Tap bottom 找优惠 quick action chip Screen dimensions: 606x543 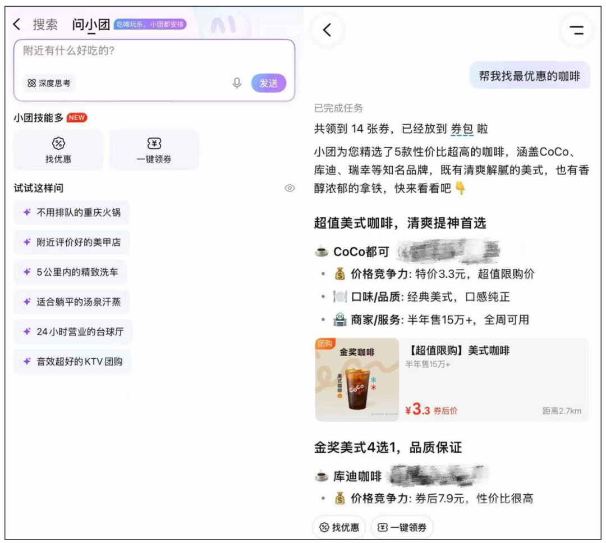pos(339,527)
